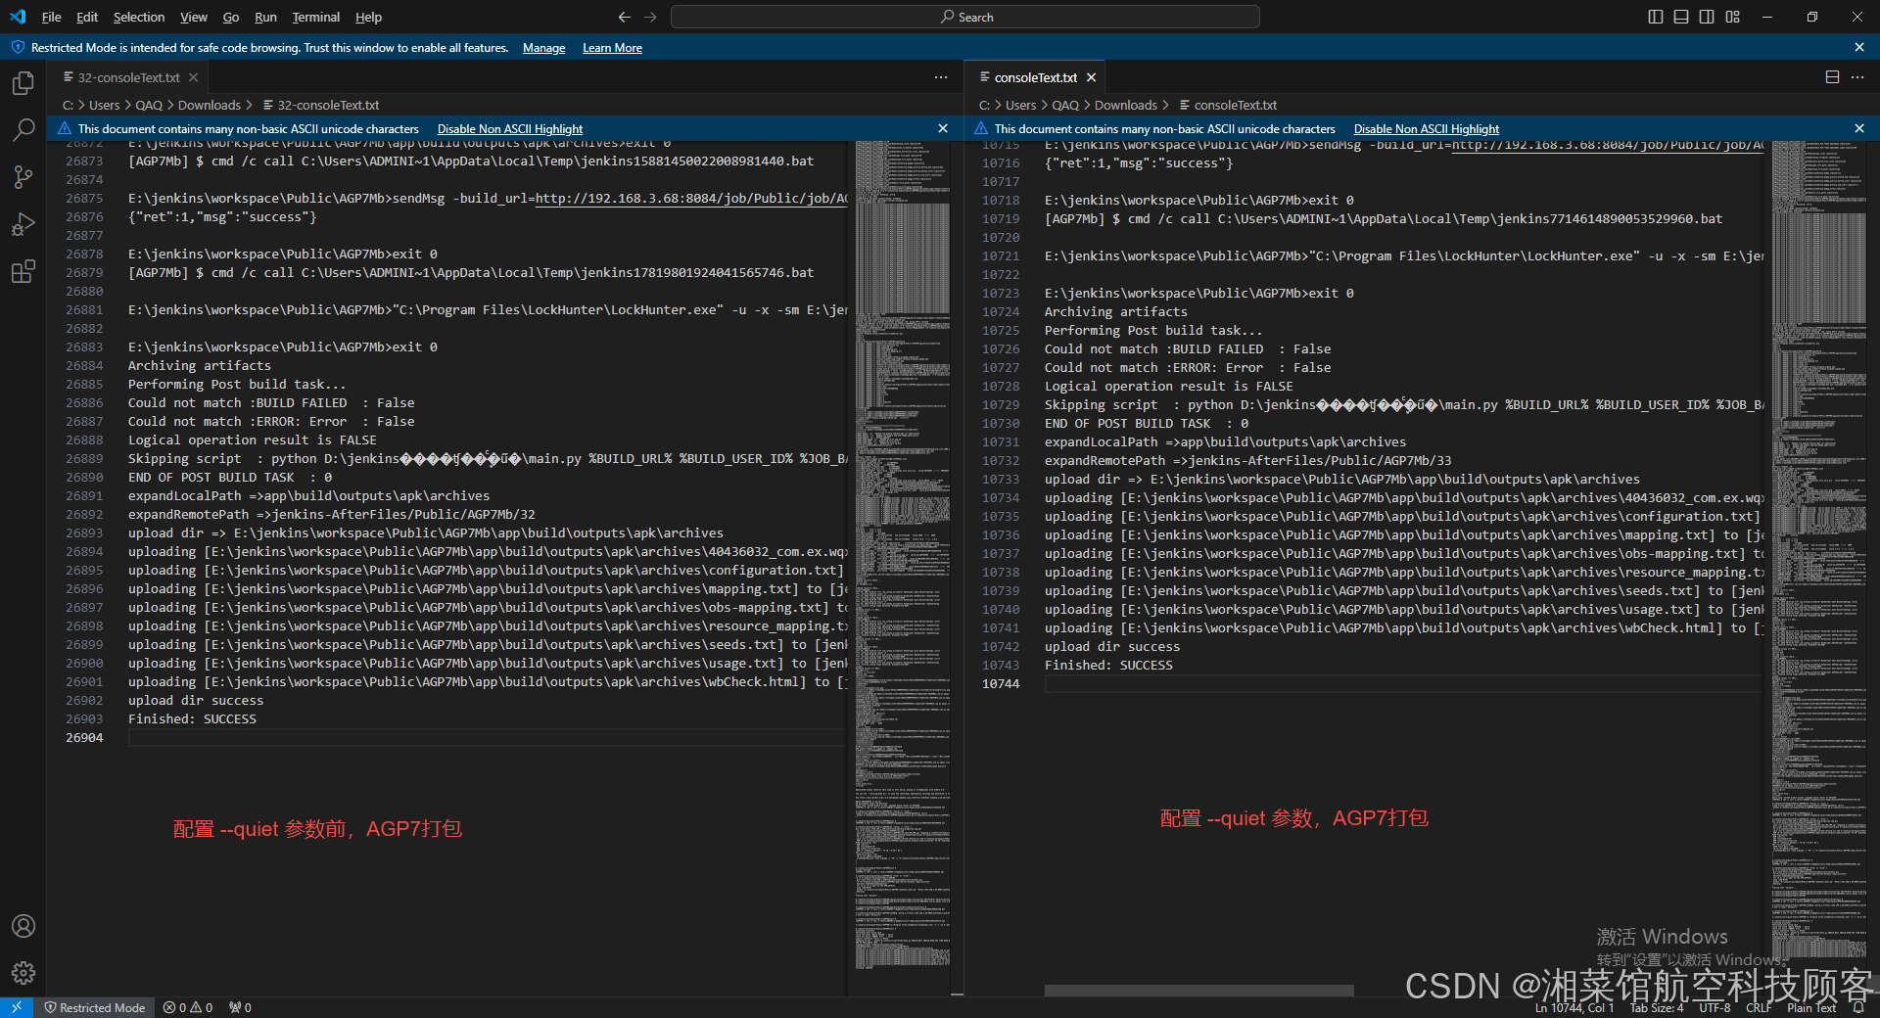The height and width of the screenshot is (1018, 1880).
Task: Open the Accounts menu icon
Action: tap(23, 926)
